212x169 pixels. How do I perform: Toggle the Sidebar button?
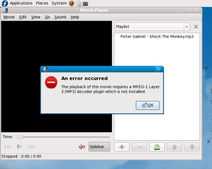pos(99,147)
